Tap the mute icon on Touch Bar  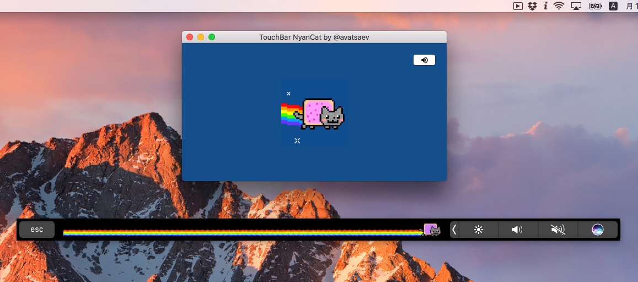pyautogui.click(x=558, y=230)
